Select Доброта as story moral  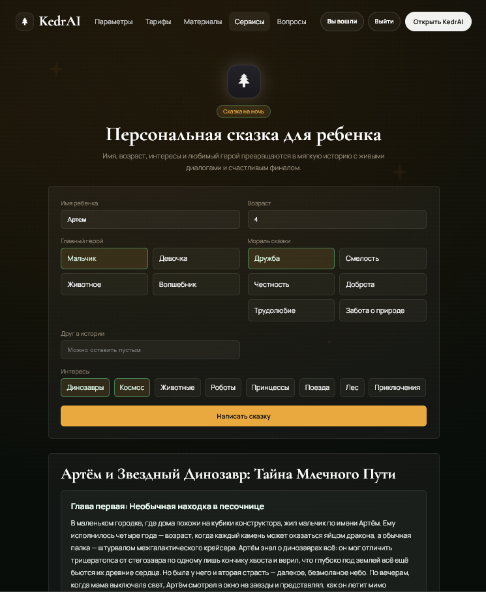click(383, 284)
